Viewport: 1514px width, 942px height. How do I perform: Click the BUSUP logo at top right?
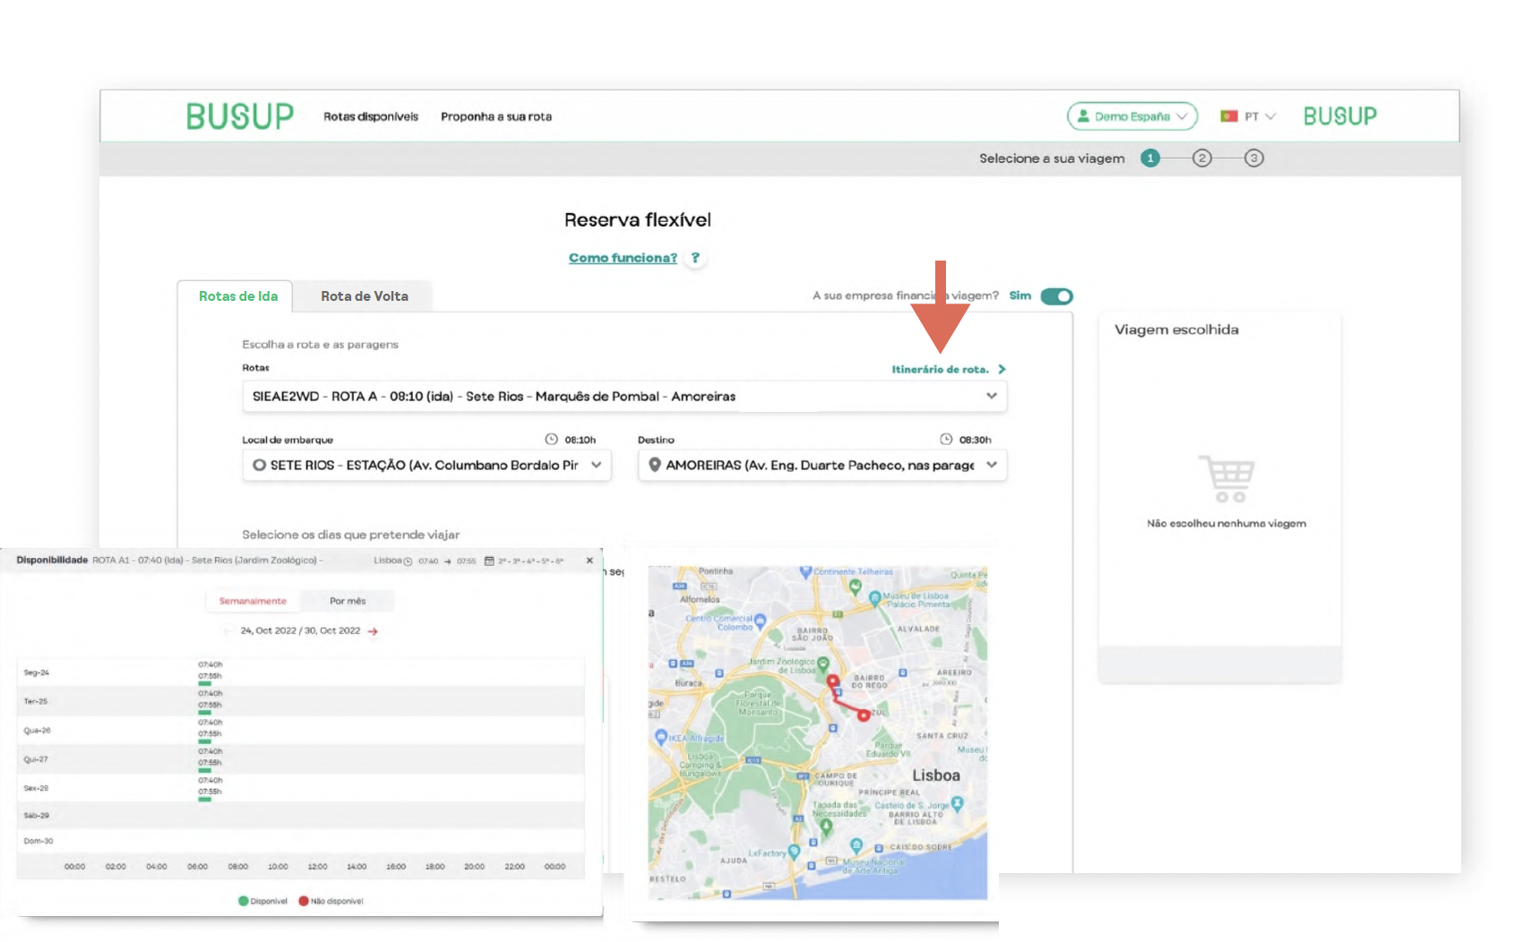[x=1339, y=116]
